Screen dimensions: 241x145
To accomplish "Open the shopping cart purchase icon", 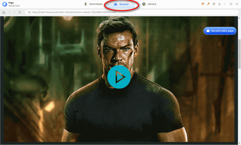I will (x=203, y=4).
